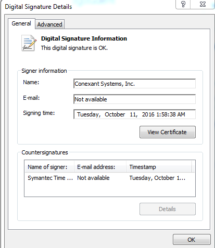The image size is (215, 248).
Task: Click the Signing time field
Action: 134,114
